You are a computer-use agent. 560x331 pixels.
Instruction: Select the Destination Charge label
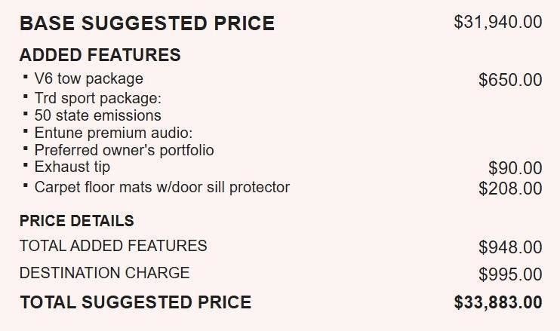(104, 273)
